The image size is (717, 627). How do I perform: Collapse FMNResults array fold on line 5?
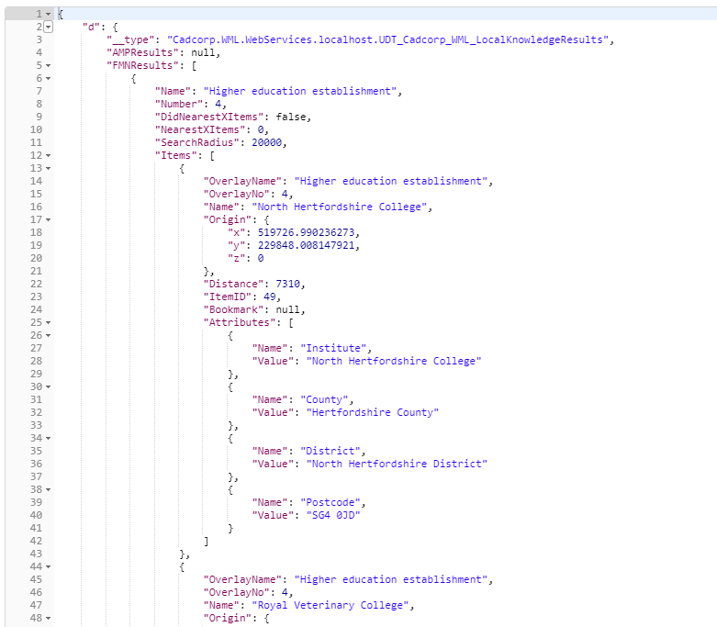coord(48,66)
